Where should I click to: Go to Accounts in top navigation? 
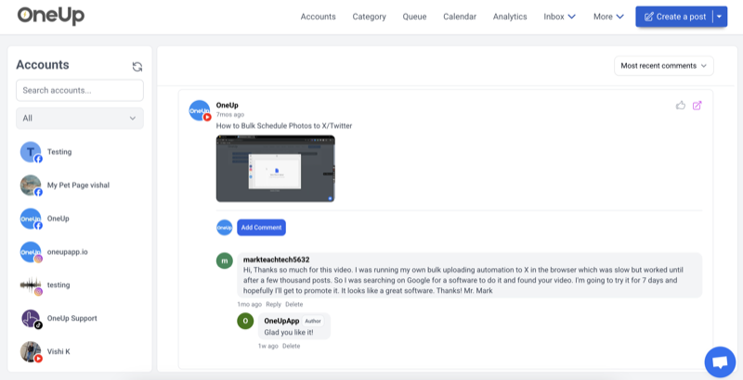pyautogui.click(x=318, y=17)
